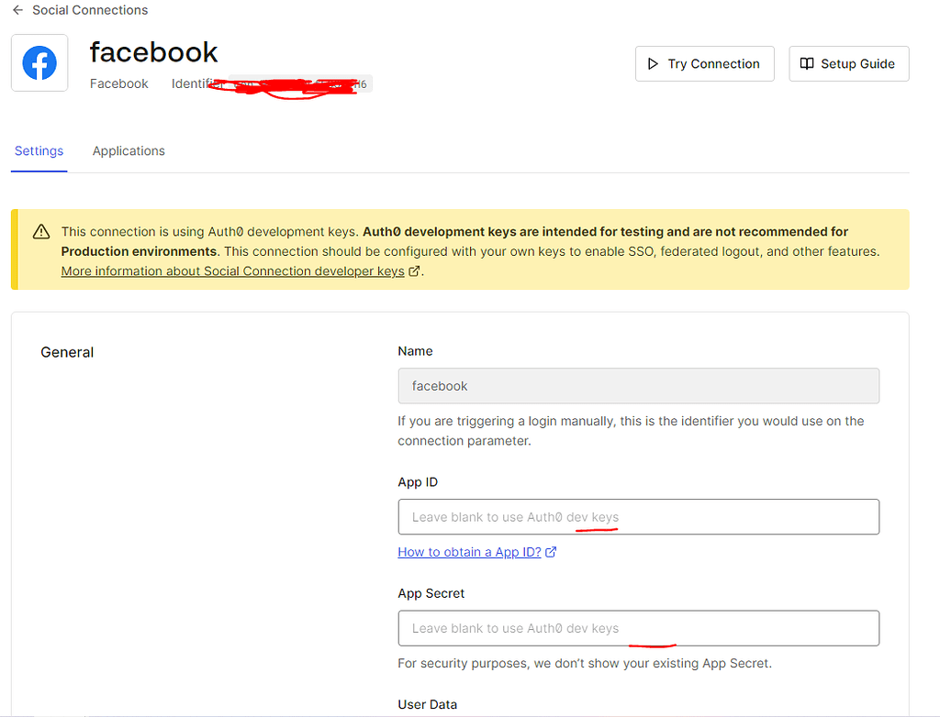Open the Setup Guide

pos(849,64)
